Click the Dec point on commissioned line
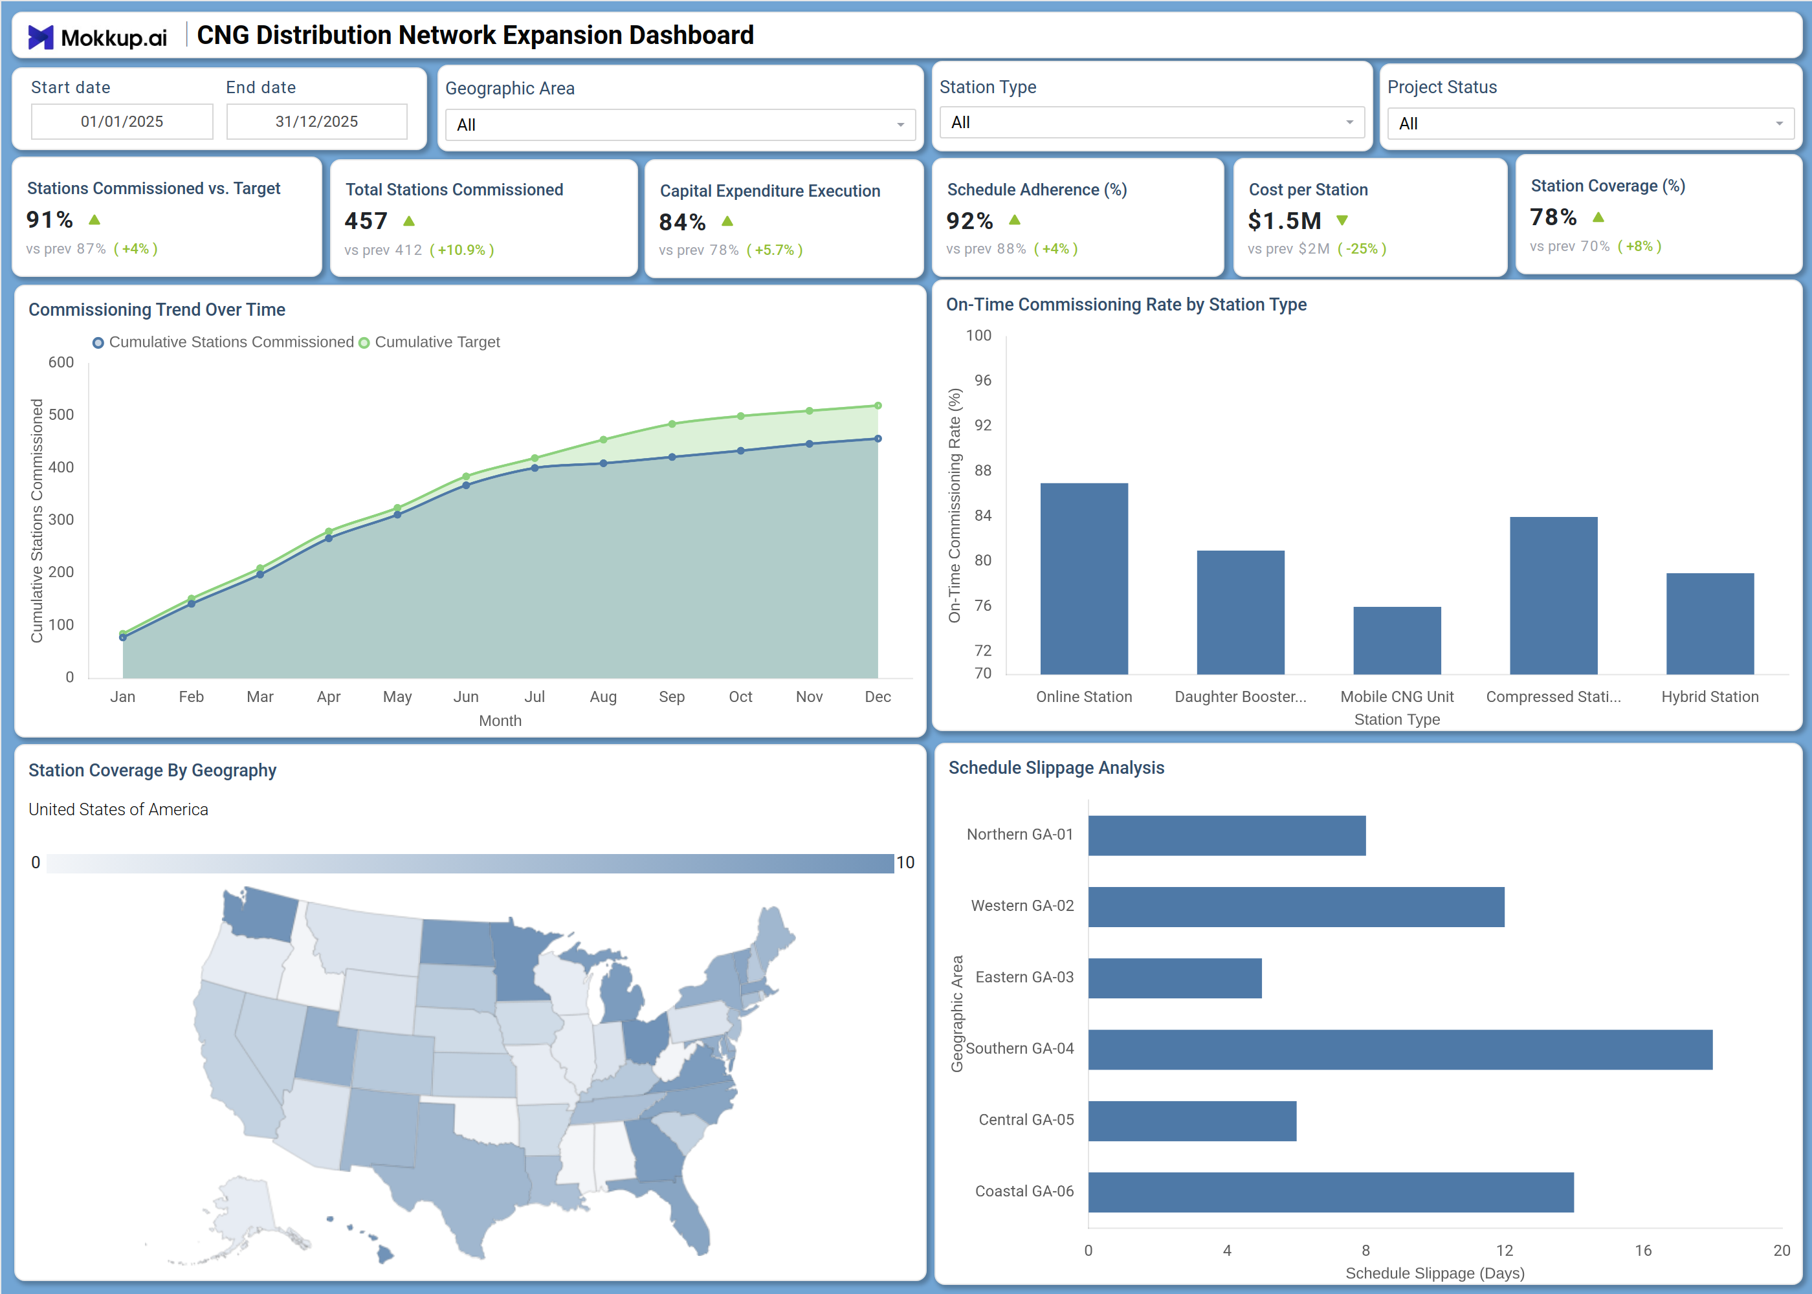Screen dimensions: 1812x1294 878,438
